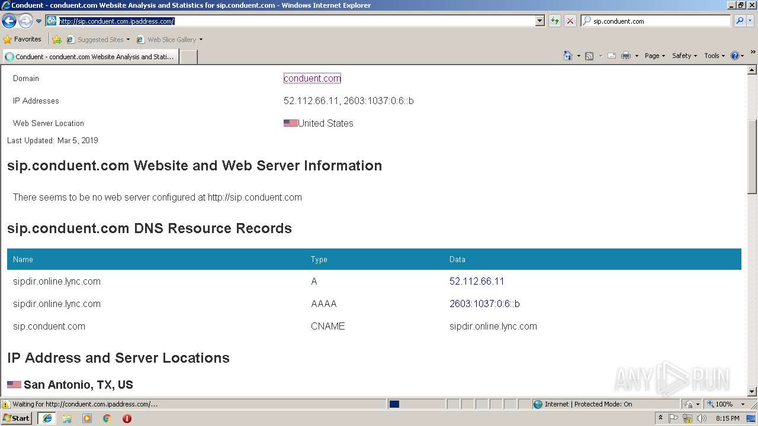Viewport: 758px width, 426px height.
Task: Open the Favorites star button
Action: [x=23, y=39]
